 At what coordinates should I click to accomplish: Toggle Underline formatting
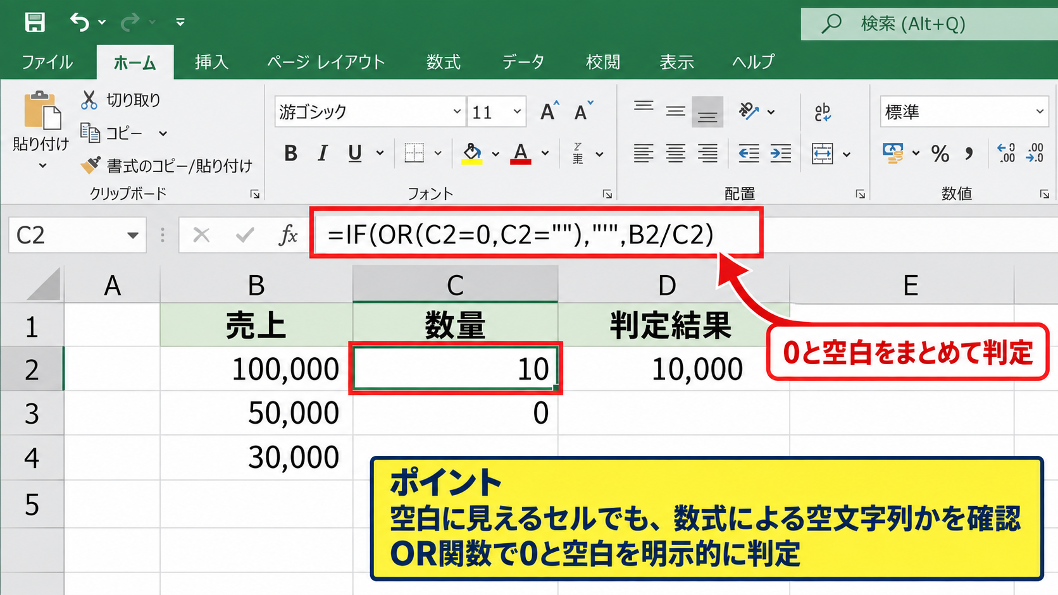click(x=355, y=153)
